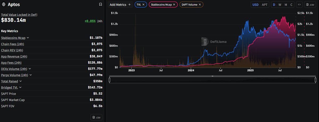Select cumulative C chart mode

292,5
